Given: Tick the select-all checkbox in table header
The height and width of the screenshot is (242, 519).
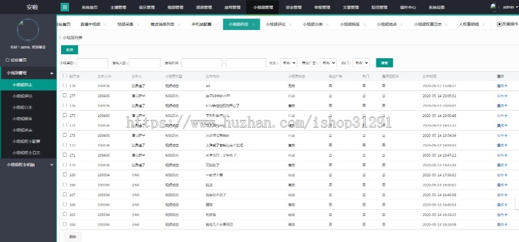Looking at the screenshot, I should pyautogui.click(x=65, y=75).
